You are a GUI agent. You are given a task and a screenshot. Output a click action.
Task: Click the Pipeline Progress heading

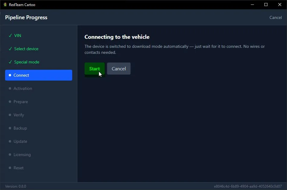26,17
